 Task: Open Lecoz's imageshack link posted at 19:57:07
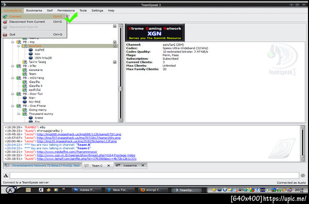79,138
